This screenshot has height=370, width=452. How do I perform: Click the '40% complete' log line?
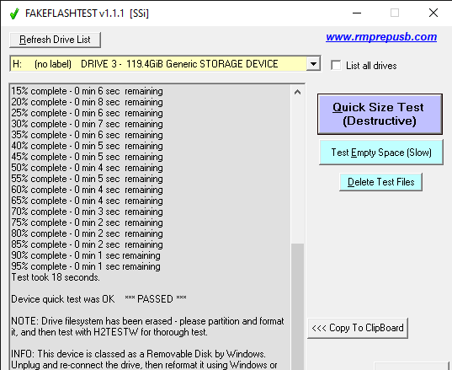[87, 146]
